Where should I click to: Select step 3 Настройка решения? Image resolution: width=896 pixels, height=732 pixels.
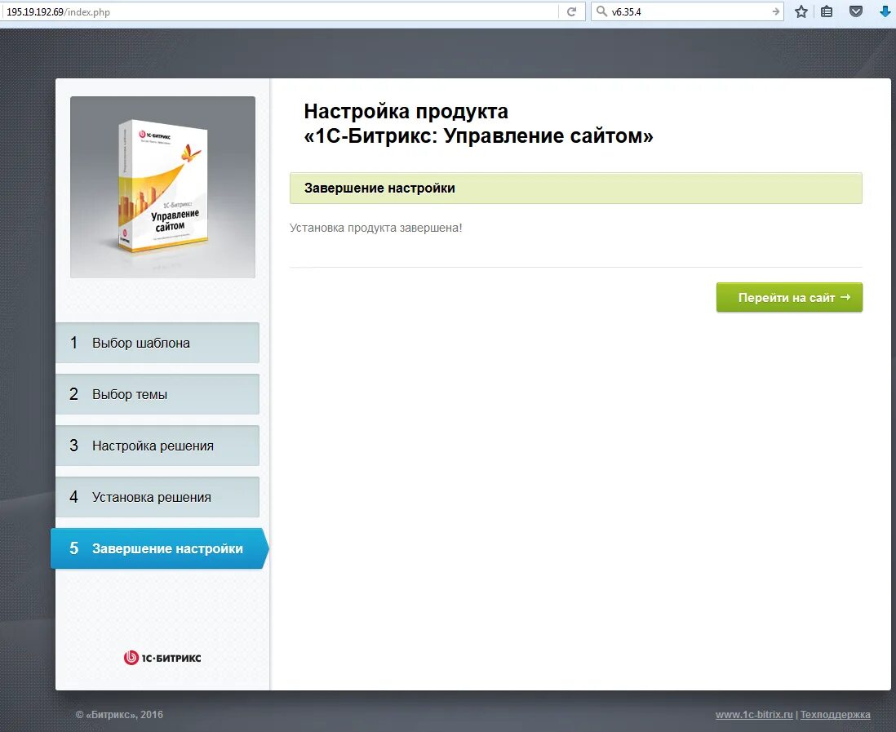(157, 446)
